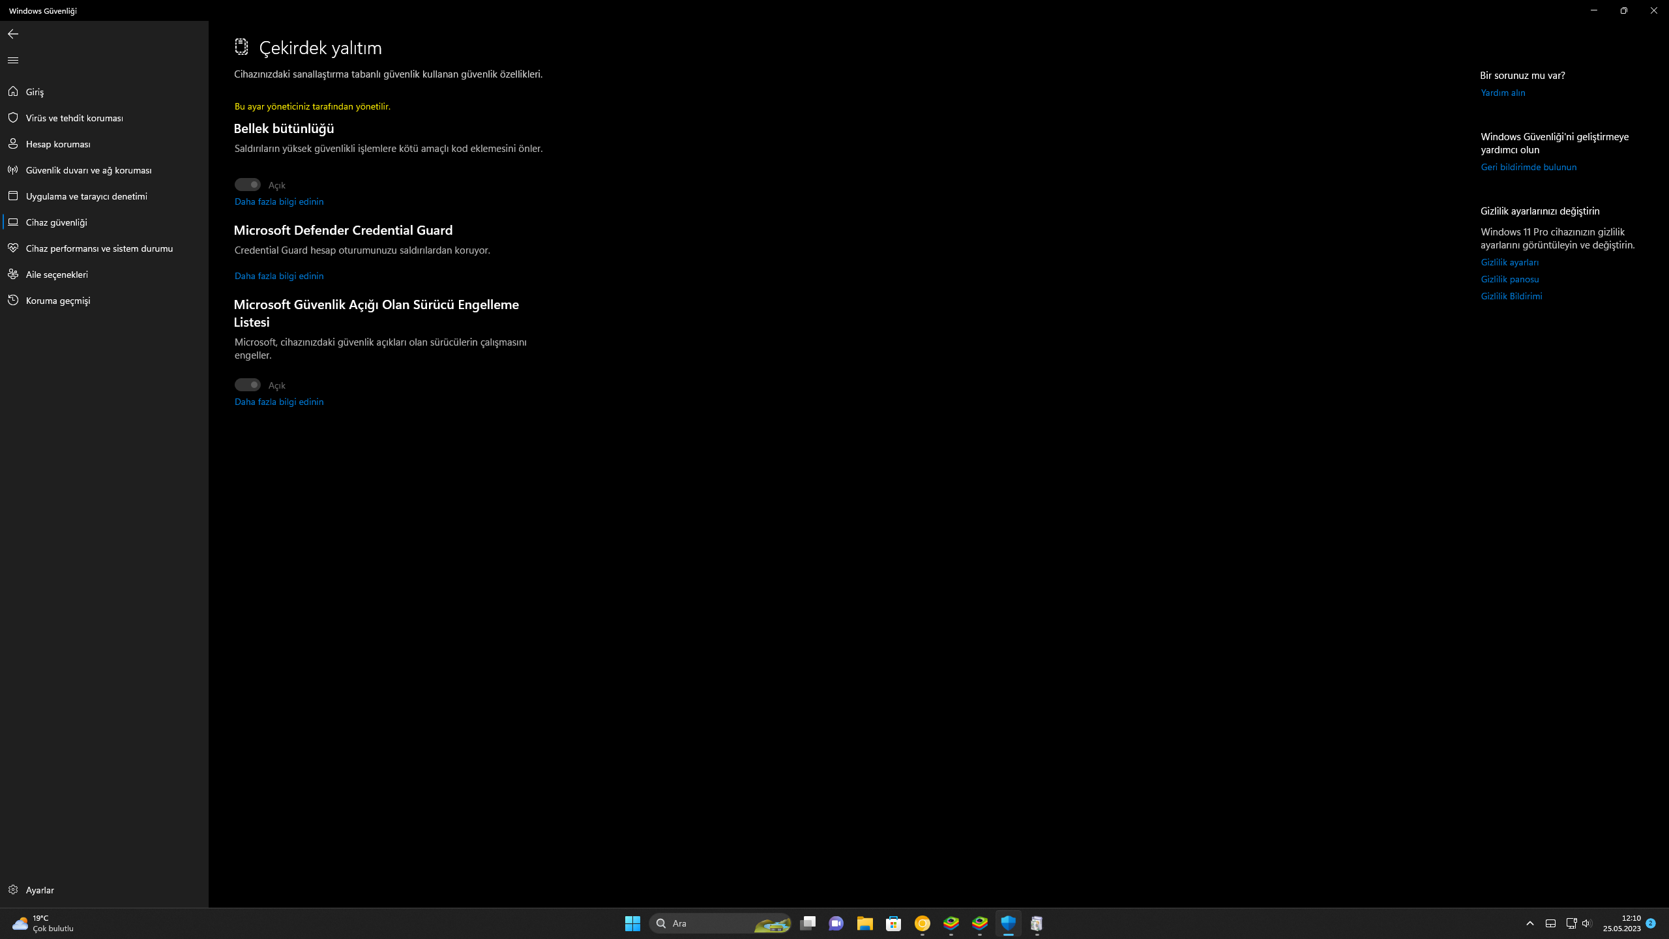The image size is (1669, 939).
Task: Open the hamburger navigation menu
Action: click(13, 60)
